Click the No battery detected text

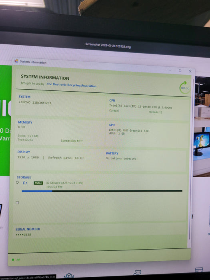121,158
